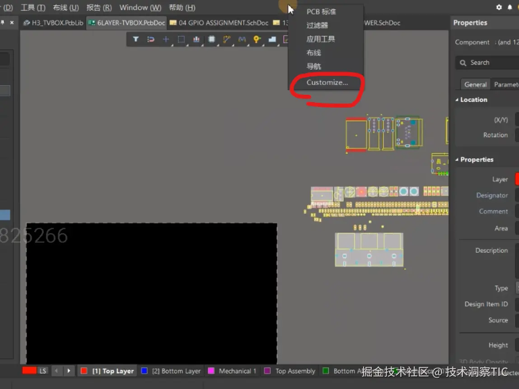Viewport: 519px width, 389px height.
Task: Click the place via icon
Action: coord(257,39)
